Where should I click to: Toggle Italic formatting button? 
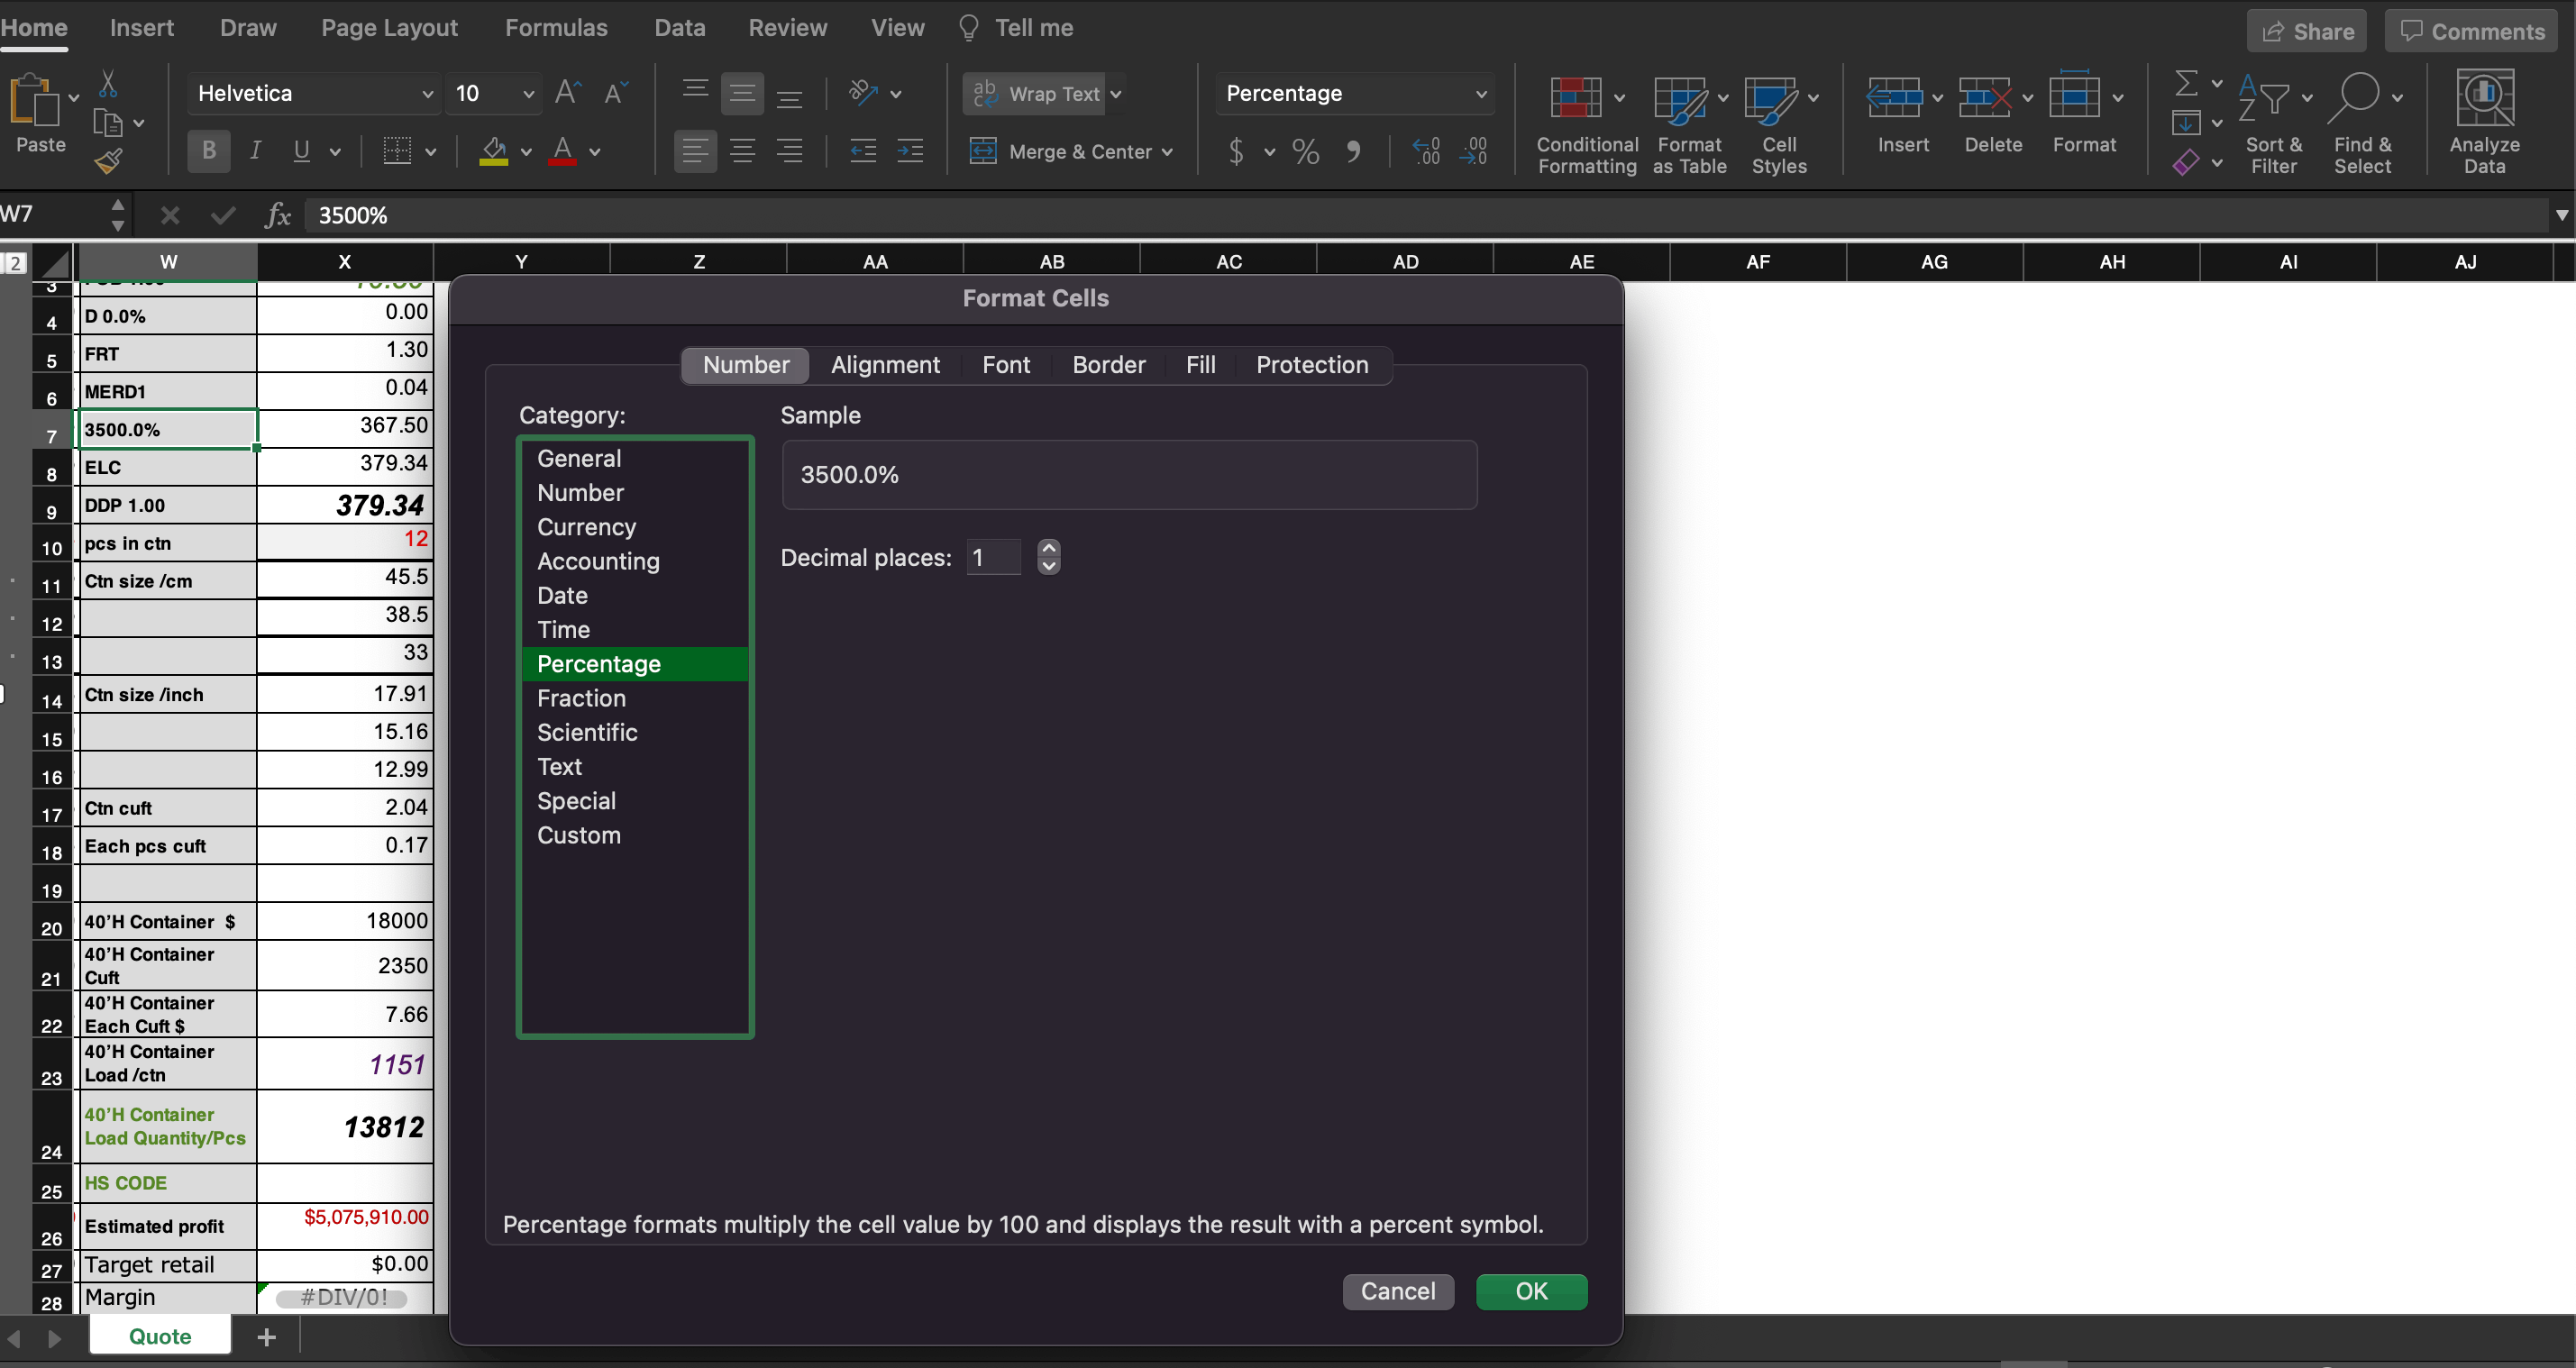coord(255,151)
